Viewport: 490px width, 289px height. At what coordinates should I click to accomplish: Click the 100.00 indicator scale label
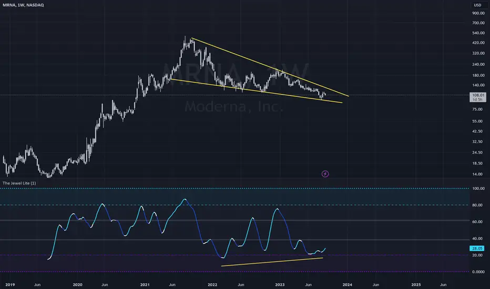click(x=478, y=189)
